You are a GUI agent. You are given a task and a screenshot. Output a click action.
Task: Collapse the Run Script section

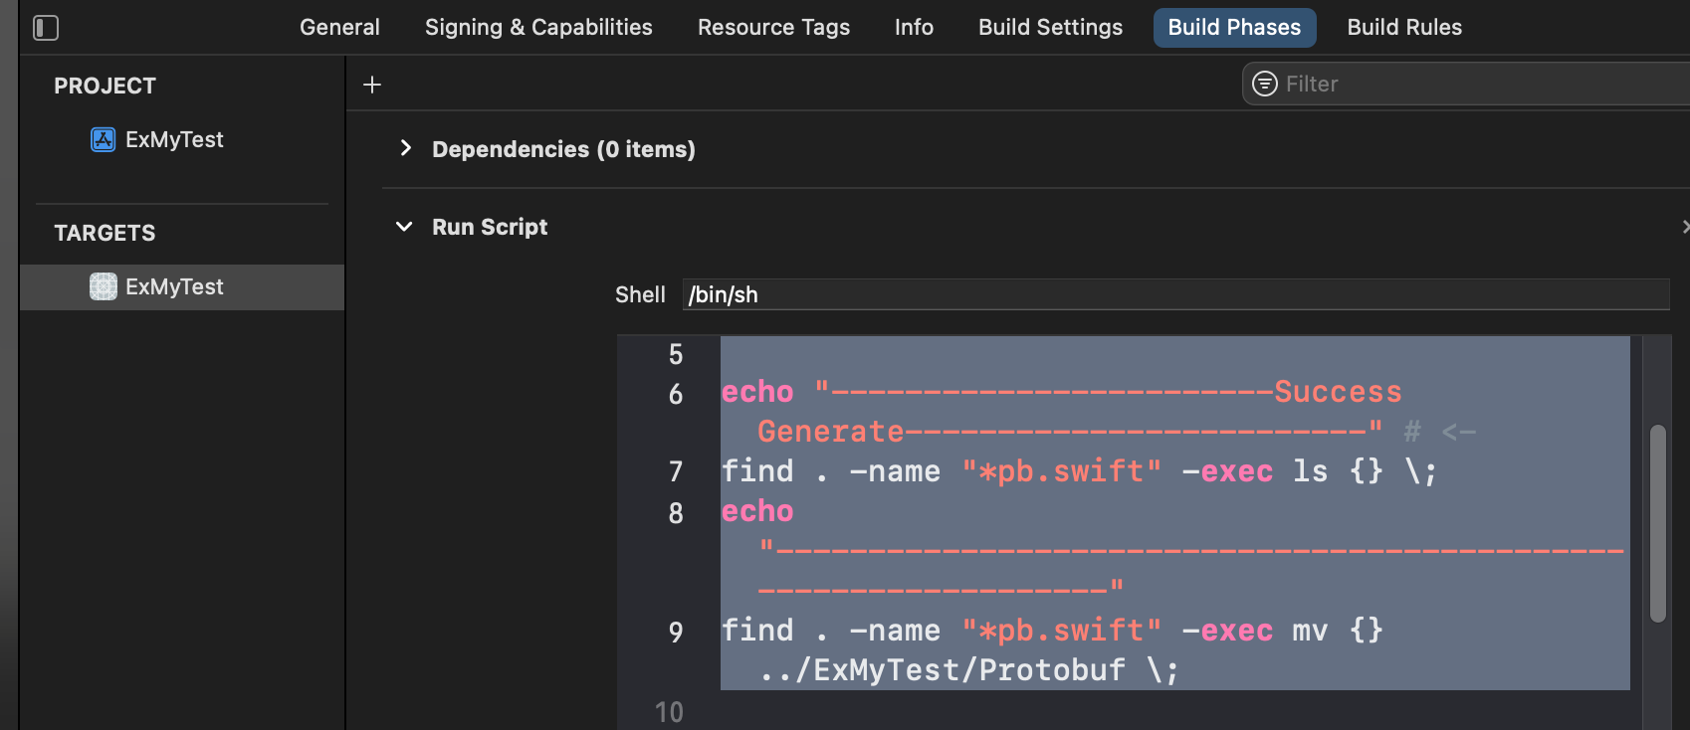[404, 227]
